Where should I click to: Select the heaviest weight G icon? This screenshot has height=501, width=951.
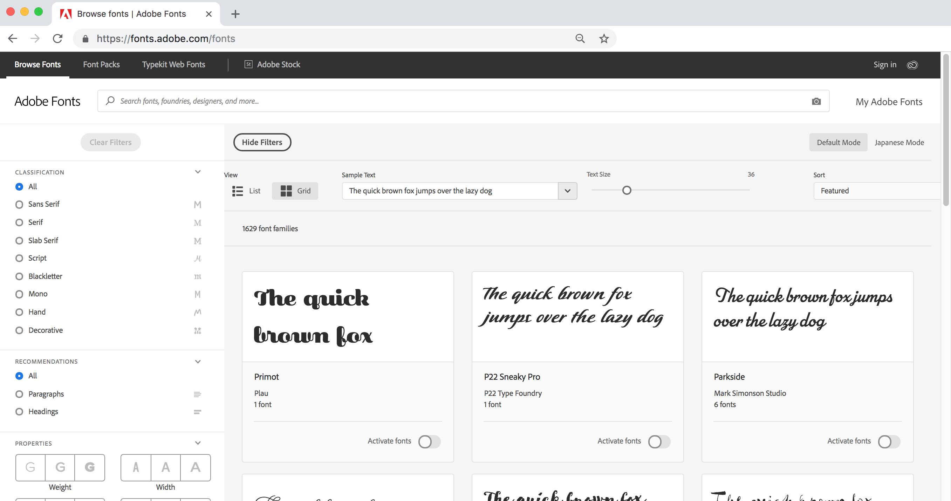90,467
